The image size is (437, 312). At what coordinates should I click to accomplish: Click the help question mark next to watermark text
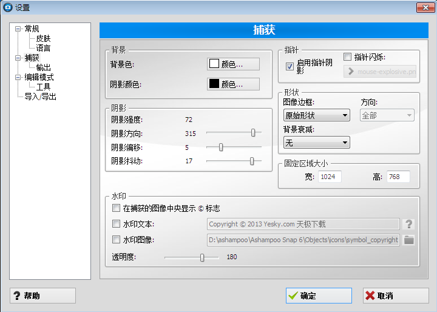click(409, 224)
